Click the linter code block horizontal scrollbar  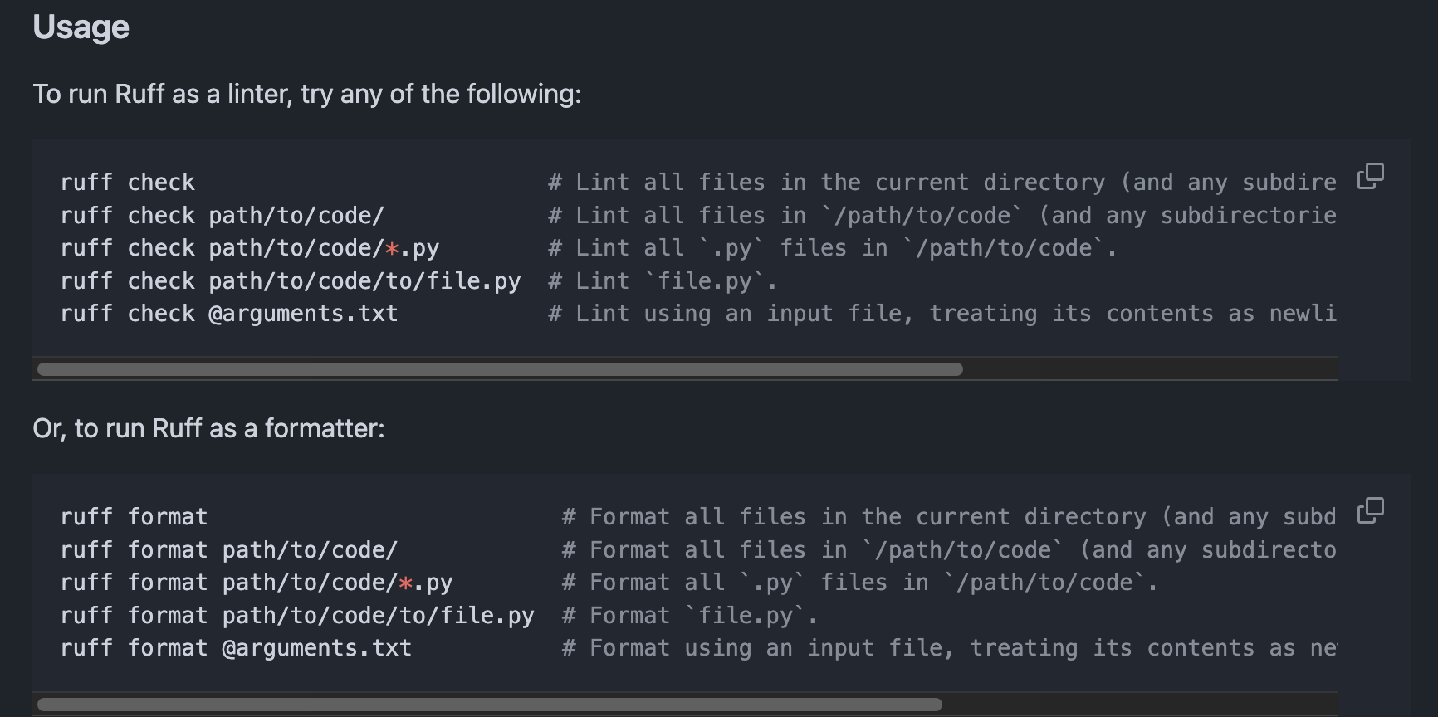tap(500, 369)
